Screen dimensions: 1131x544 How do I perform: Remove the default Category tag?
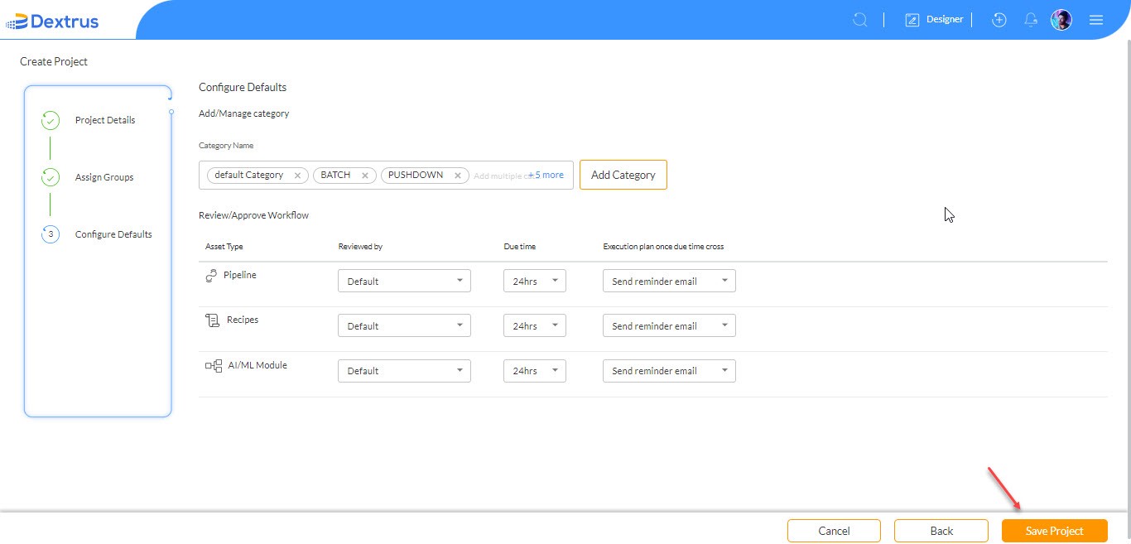click(297, 176)
